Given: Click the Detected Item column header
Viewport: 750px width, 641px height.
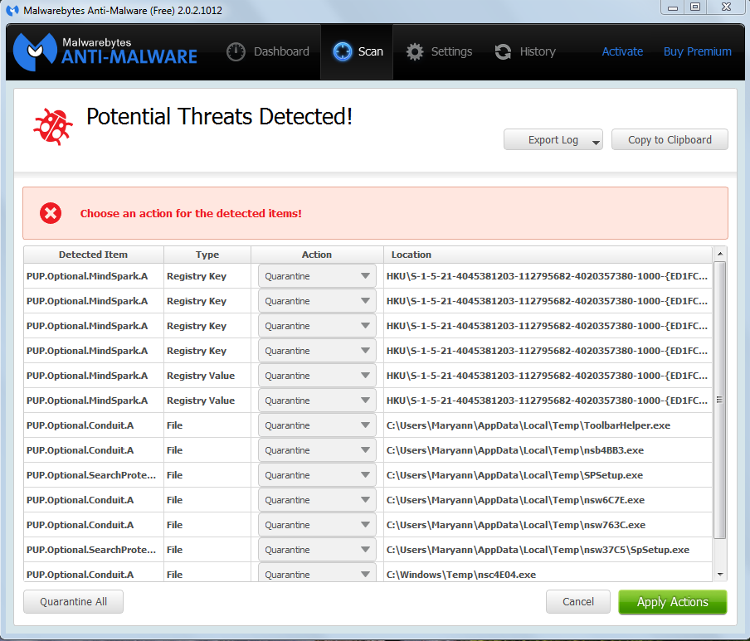Looking at the screenshot, I should point(93,255).
